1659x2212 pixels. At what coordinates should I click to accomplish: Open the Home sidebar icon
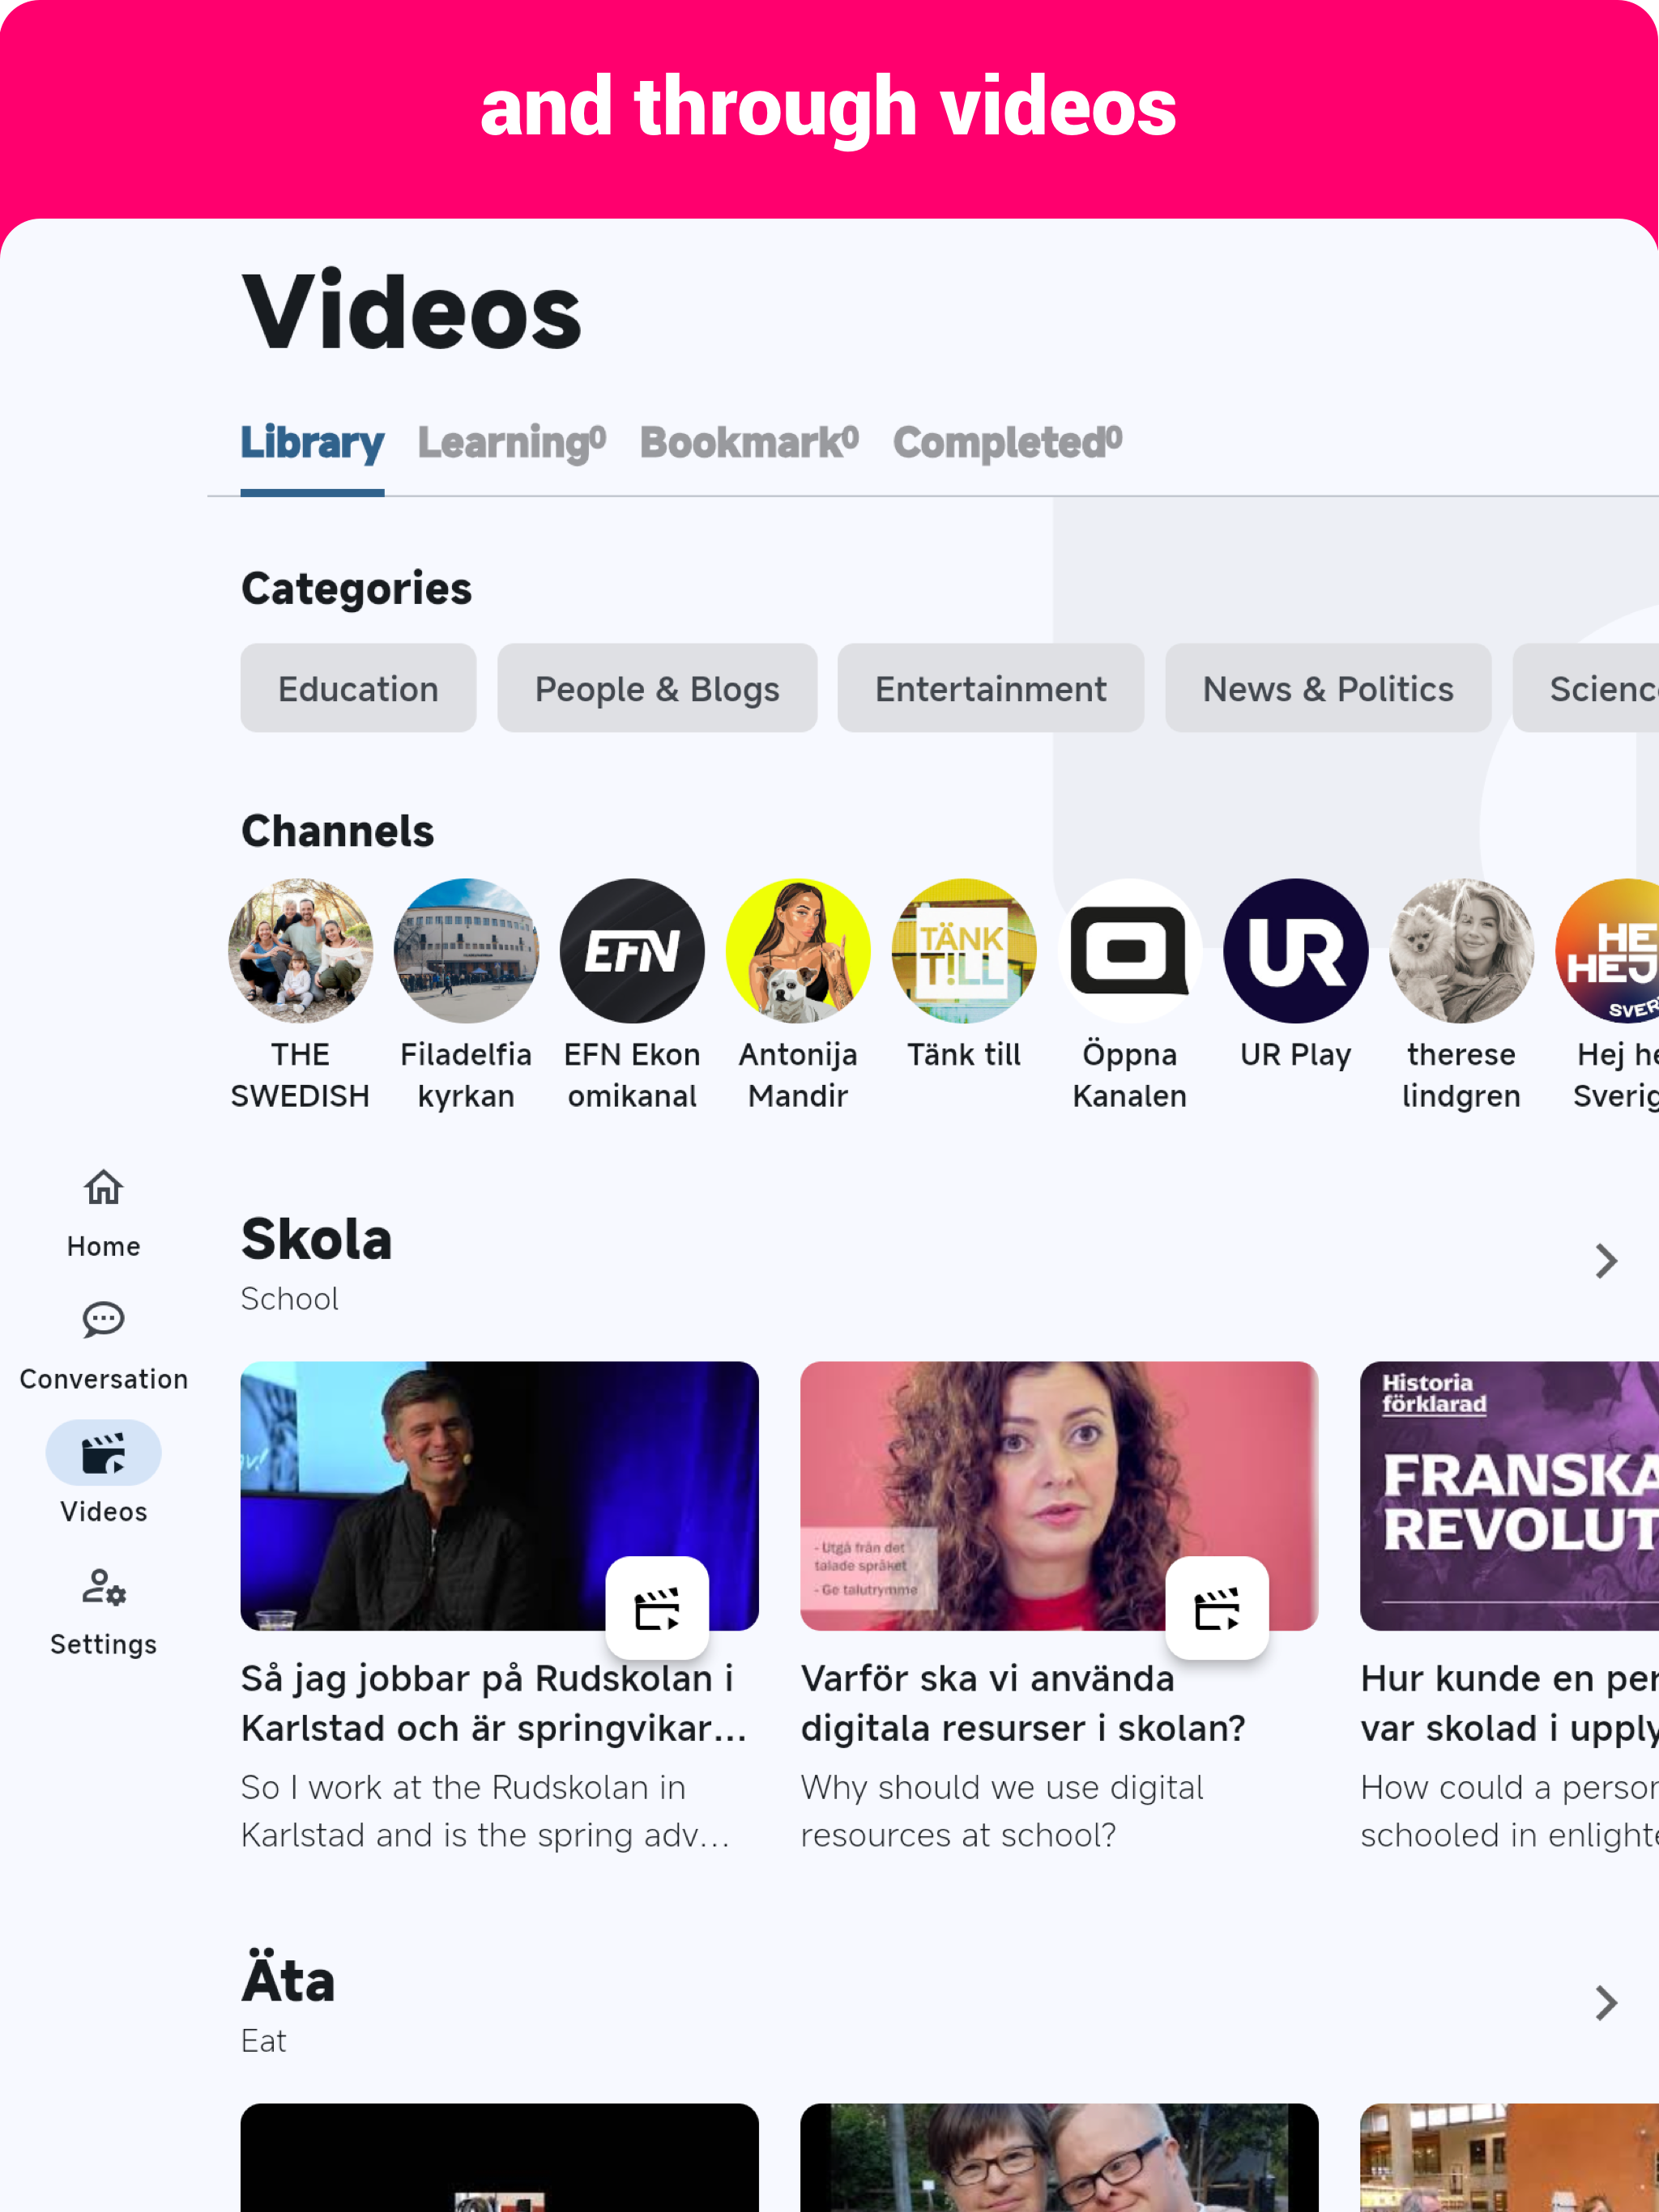[103, 1188]
